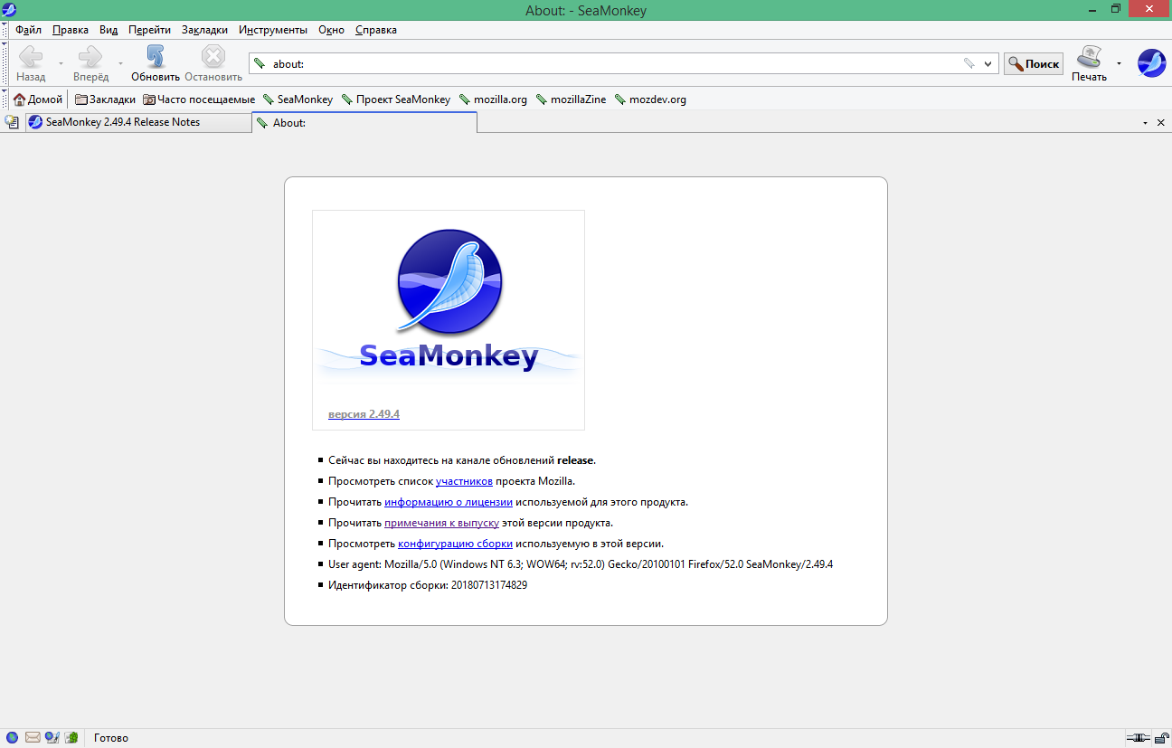Screen dimensions: 1172x748
Task: Open информацию о лицензии link
Action: [x=449, y=502]
